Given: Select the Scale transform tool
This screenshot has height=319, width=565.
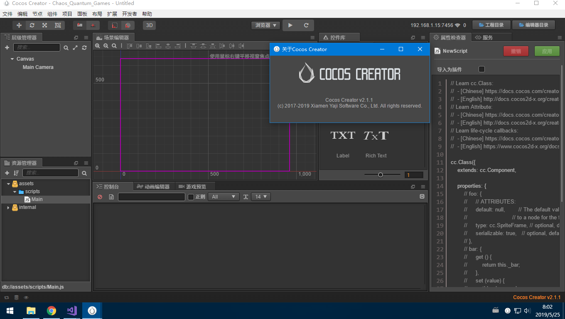Looking at the screenshot, I should coord(45,25).
